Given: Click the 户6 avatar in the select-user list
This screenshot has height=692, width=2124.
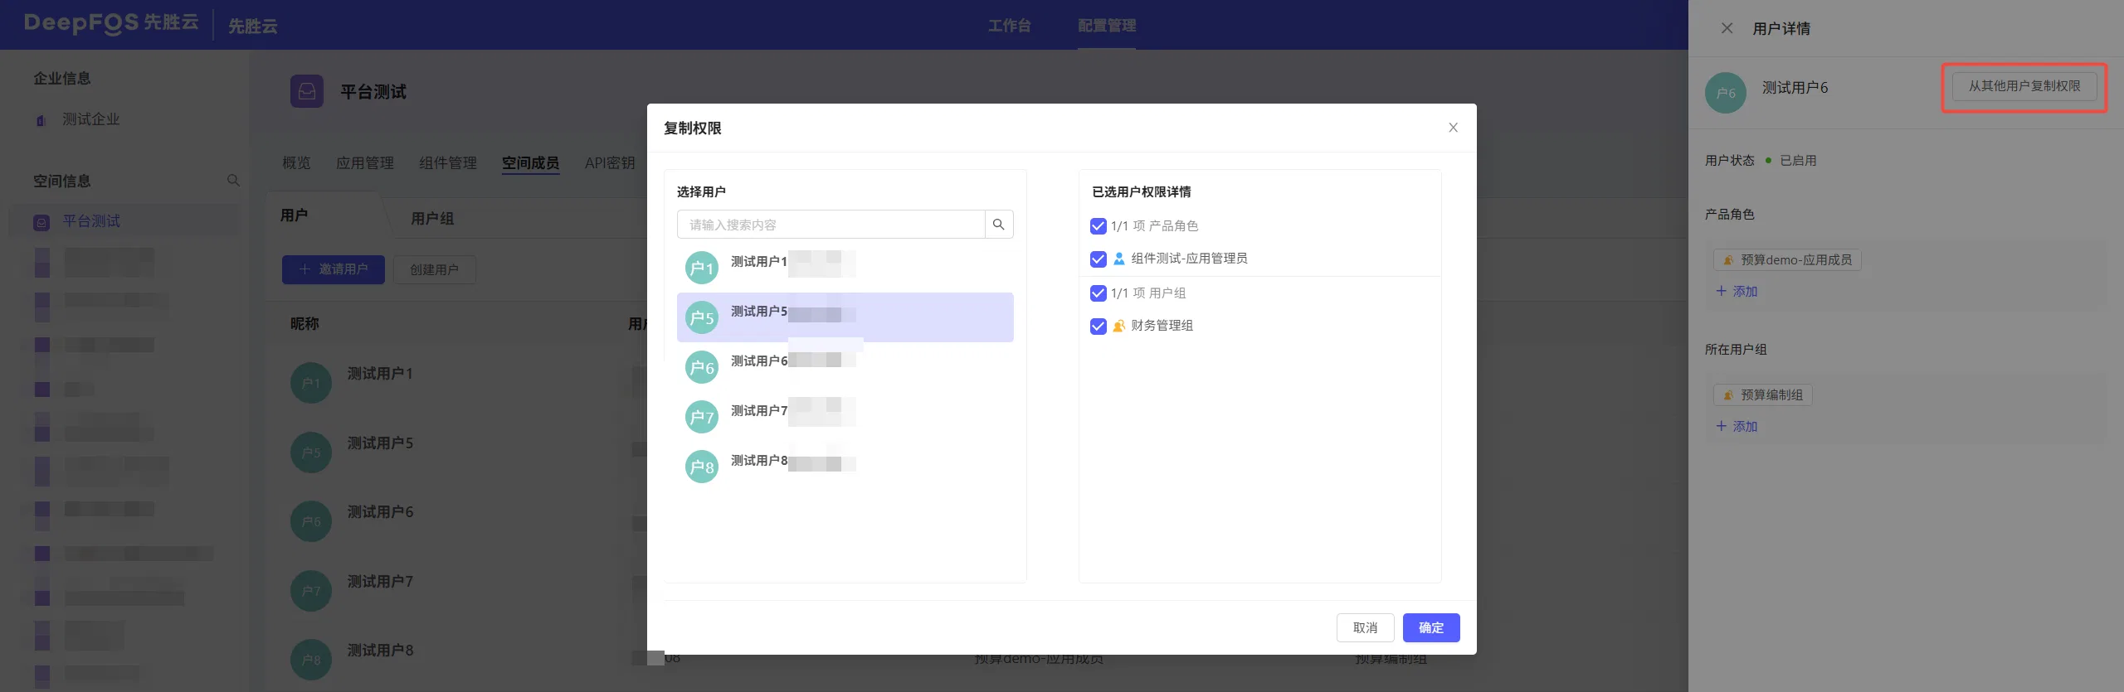Looking at the screenshot, I should 701,367.
